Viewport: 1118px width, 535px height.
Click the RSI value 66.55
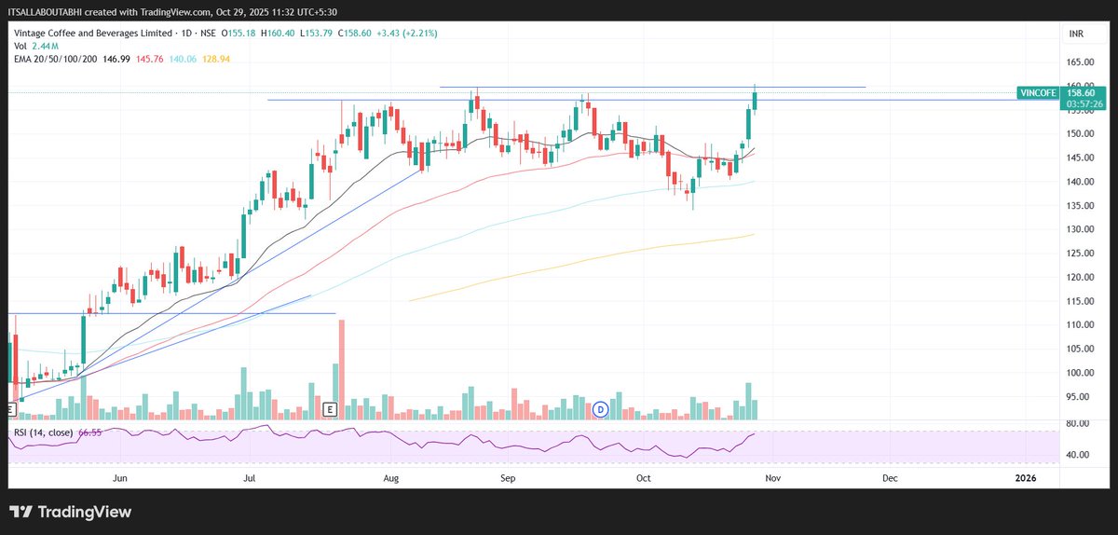pos(89,432)
